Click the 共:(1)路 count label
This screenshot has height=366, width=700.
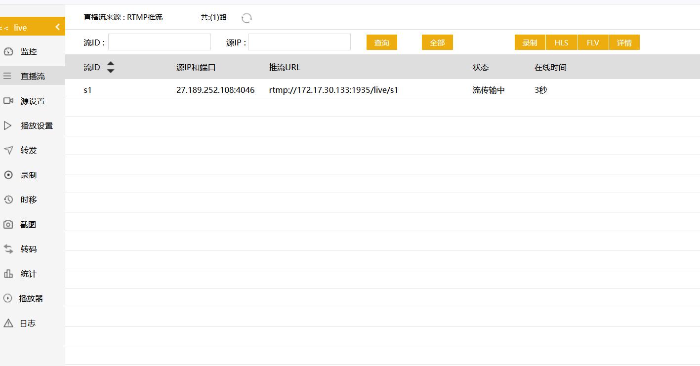[x=213, y=17]
